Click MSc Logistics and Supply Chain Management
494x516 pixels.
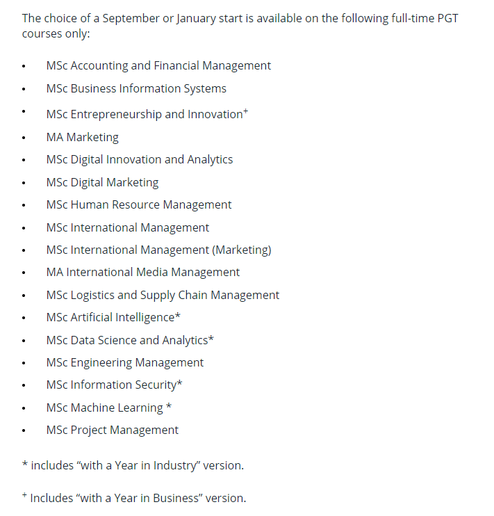click(163, 295)
